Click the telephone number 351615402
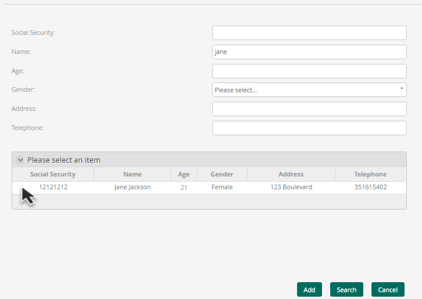The height and width of the screenshot is (299, 422). click(370, 188)
